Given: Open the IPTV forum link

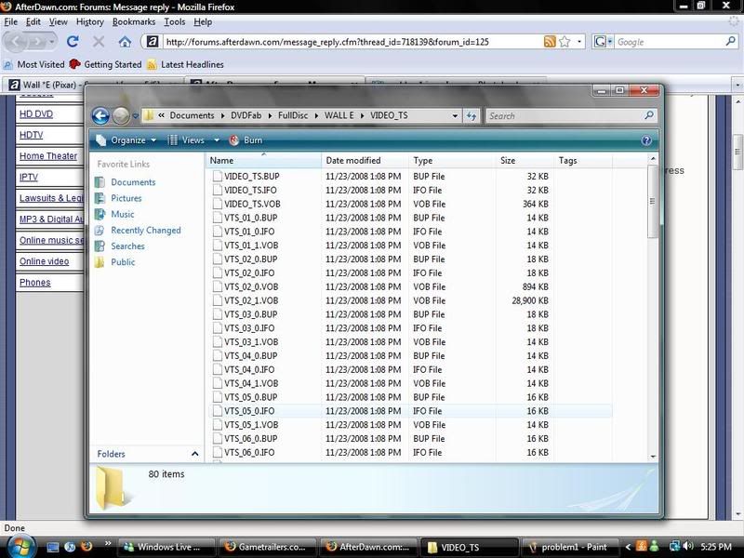Looking at the screenshot, I should pos(29,178).
